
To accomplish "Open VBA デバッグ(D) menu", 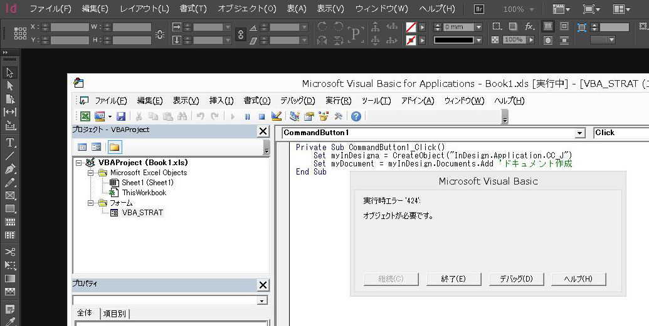I will point(298,101).
